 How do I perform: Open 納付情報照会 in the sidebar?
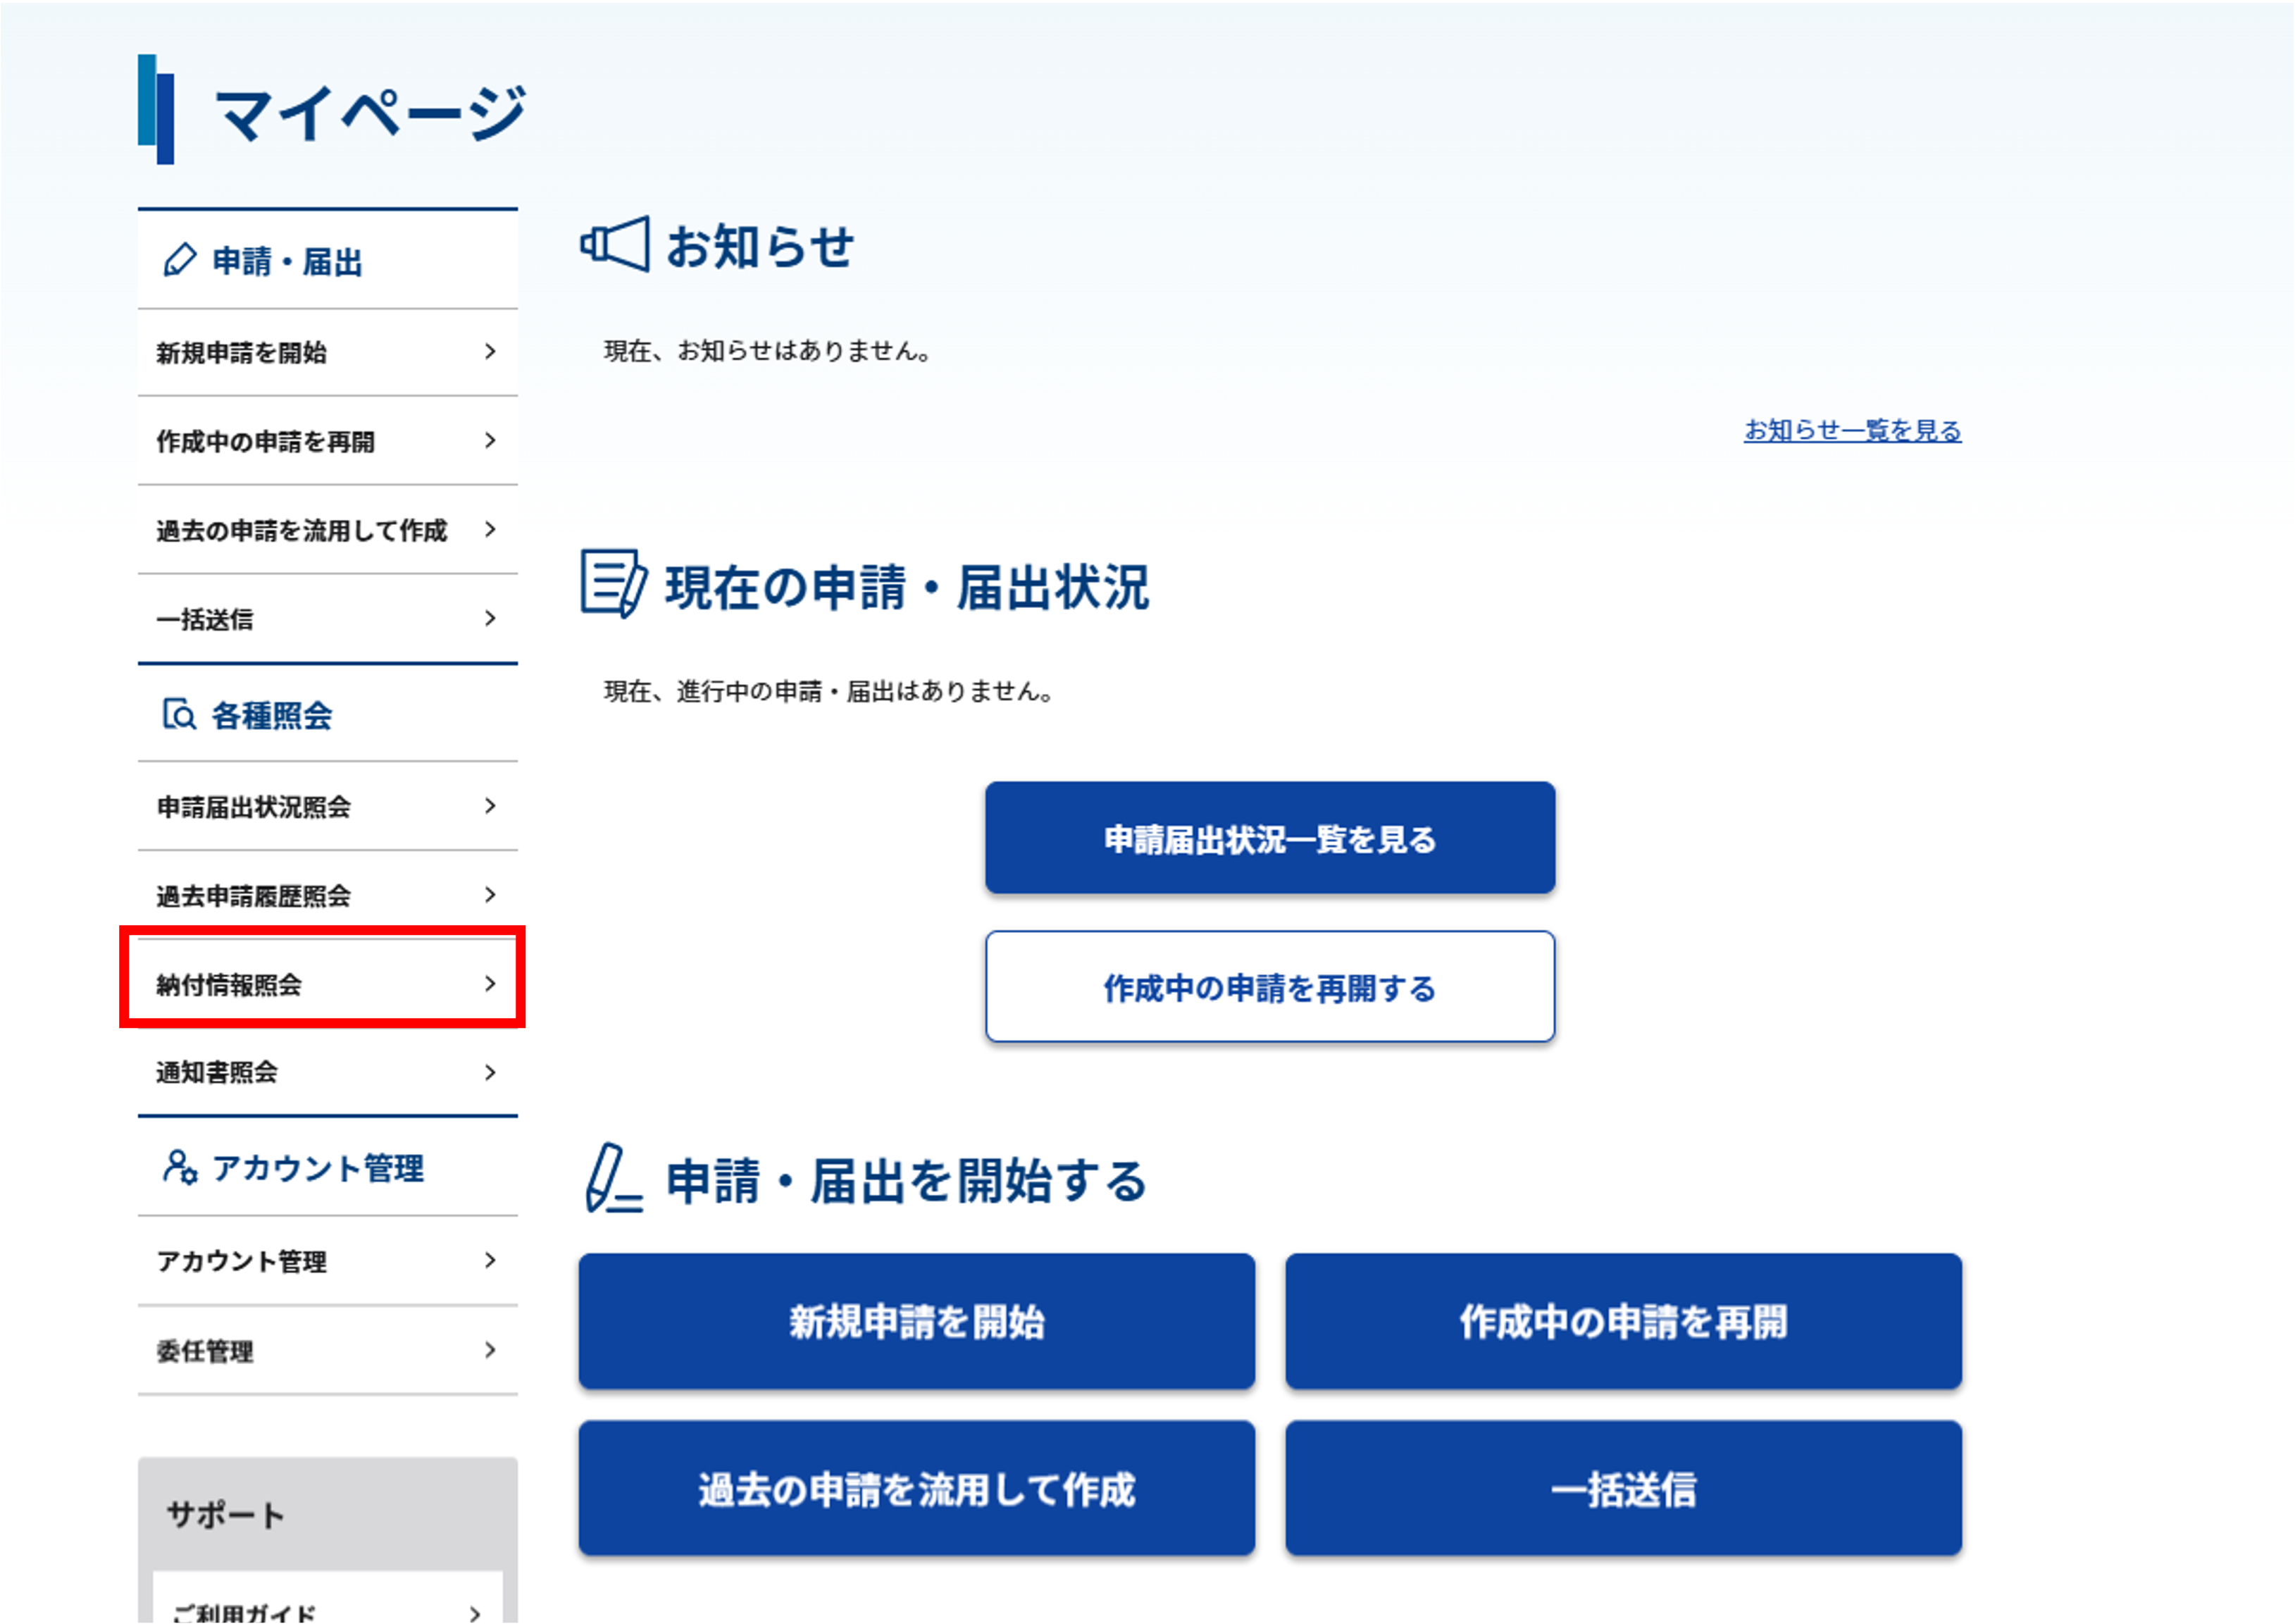328,984
